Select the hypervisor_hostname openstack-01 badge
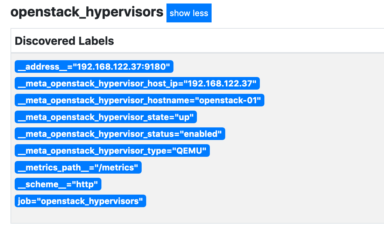This screenshot has width=384, height=231. coord(140,100)
